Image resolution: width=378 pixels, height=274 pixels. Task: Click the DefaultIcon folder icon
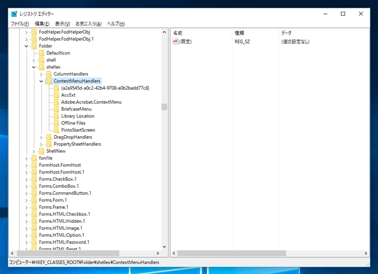point(42,53)
